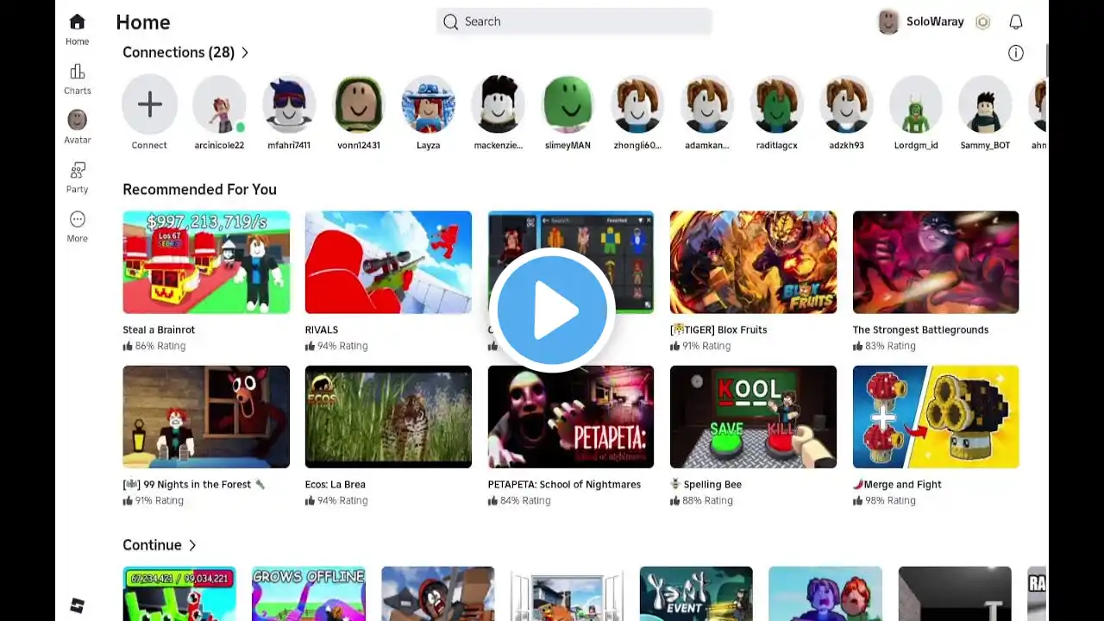Click the magnifying glass search icon
The image size is (1104, 621).
pyautogui.click(x=450, y=22)
